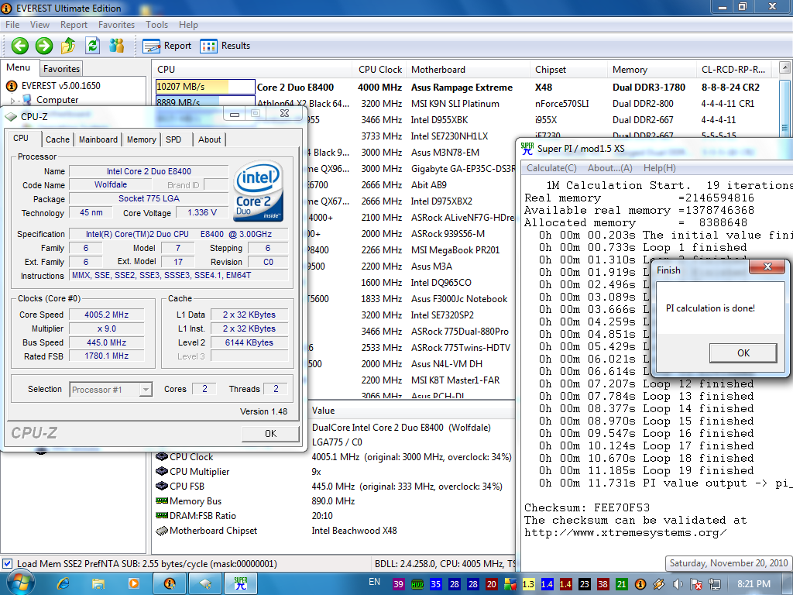Switch to Super PI via its taskbar button
This screenshot has width=793, height=595.
tap(241, 584)
